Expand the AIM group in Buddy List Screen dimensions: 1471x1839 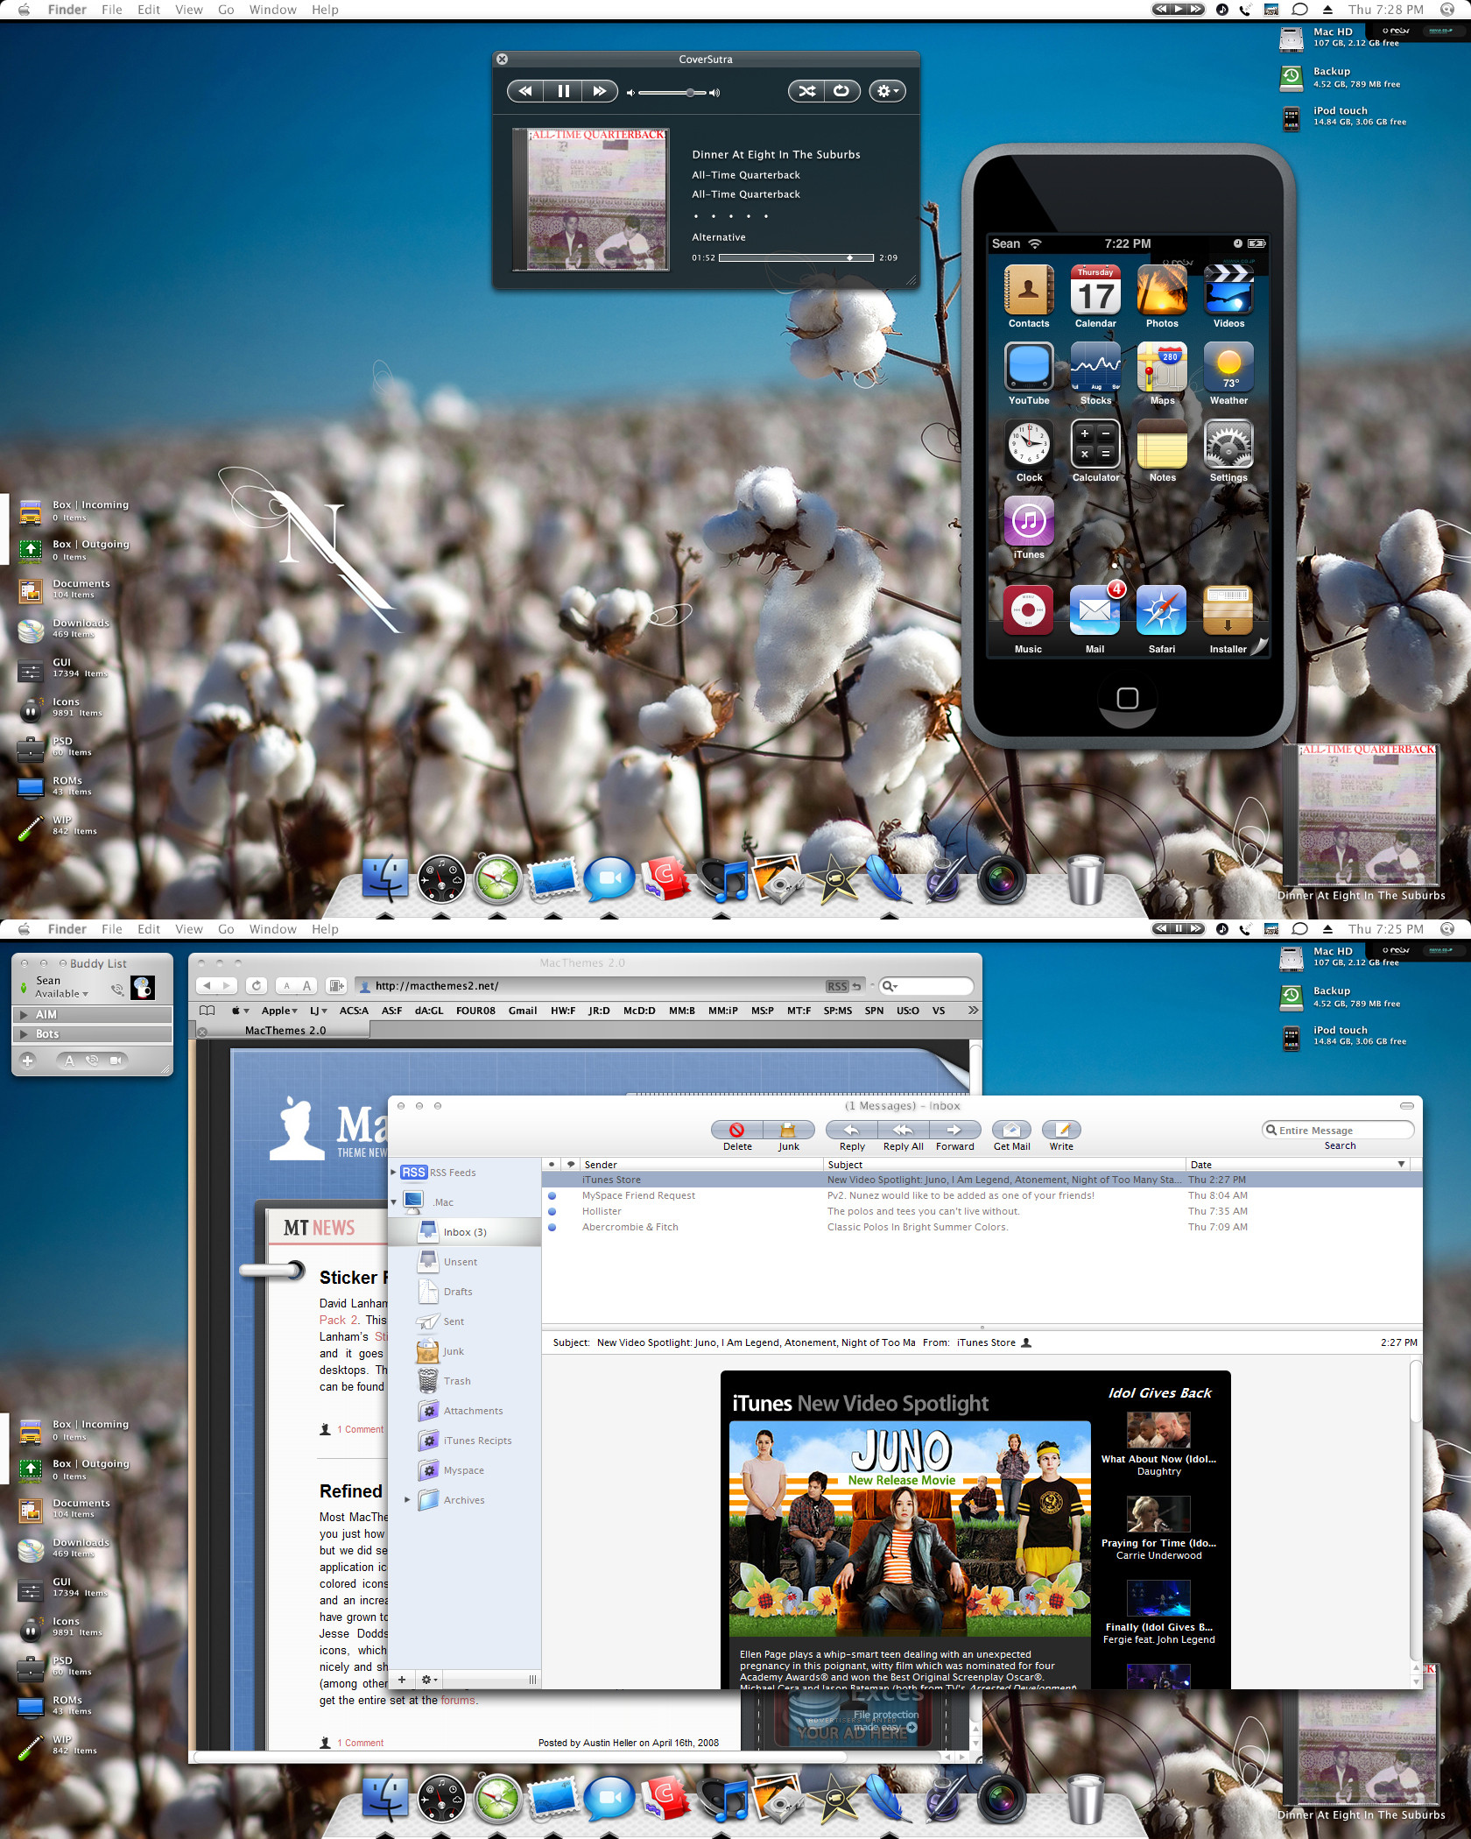point(24,1014)
